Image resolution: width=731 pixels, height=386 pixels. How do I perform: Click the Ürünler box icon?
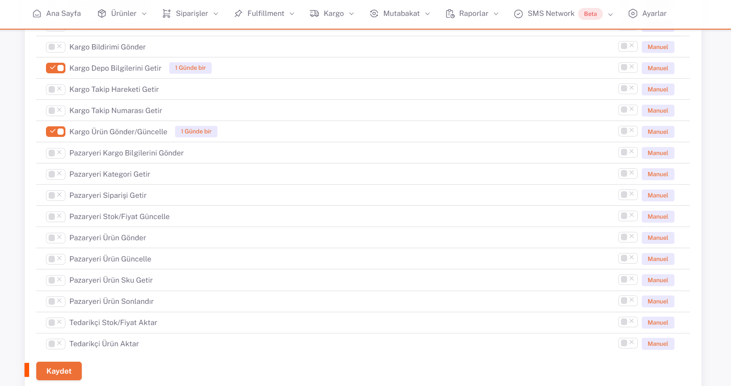pos(102,14)
